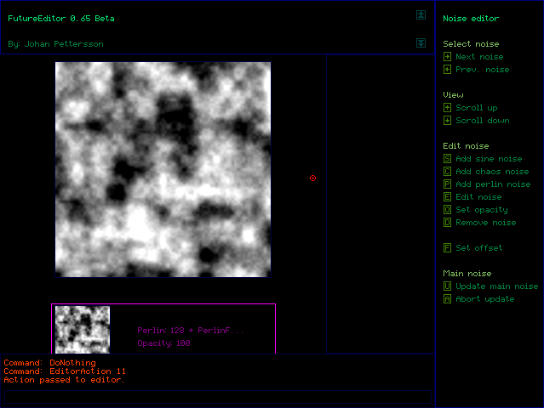The image size is (544, 408).
Task: Click the D icon to remove noise
Action: [x=447, y=223]
